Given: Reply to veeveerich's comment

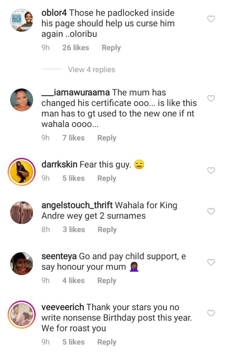Looking at the screenshot, I should tap(107, 342).
